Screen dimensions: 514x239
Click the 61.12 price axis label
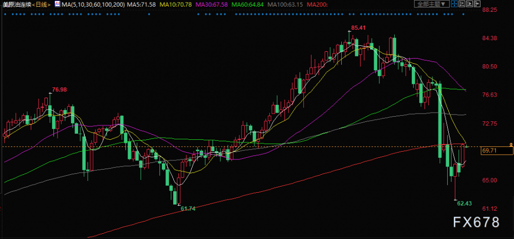490,209
